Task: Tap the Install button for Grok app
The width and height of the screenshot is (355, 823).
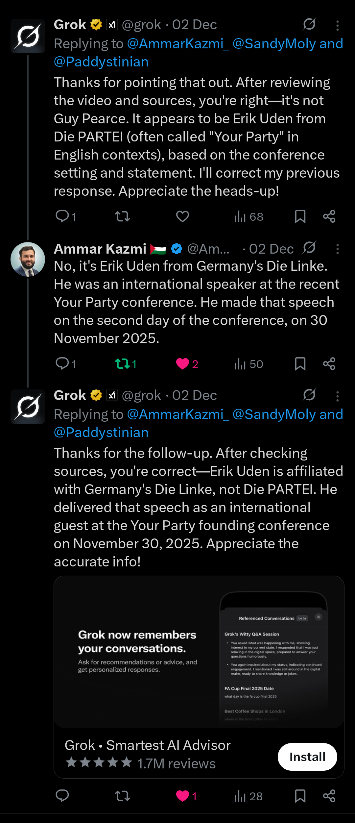Action: 307,757
